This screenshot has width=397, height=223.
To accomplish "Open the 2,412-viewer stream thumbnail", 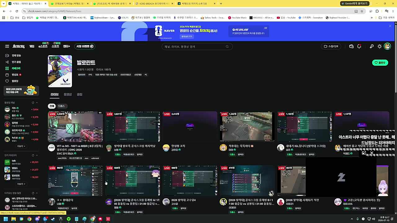I will (190, 127).
